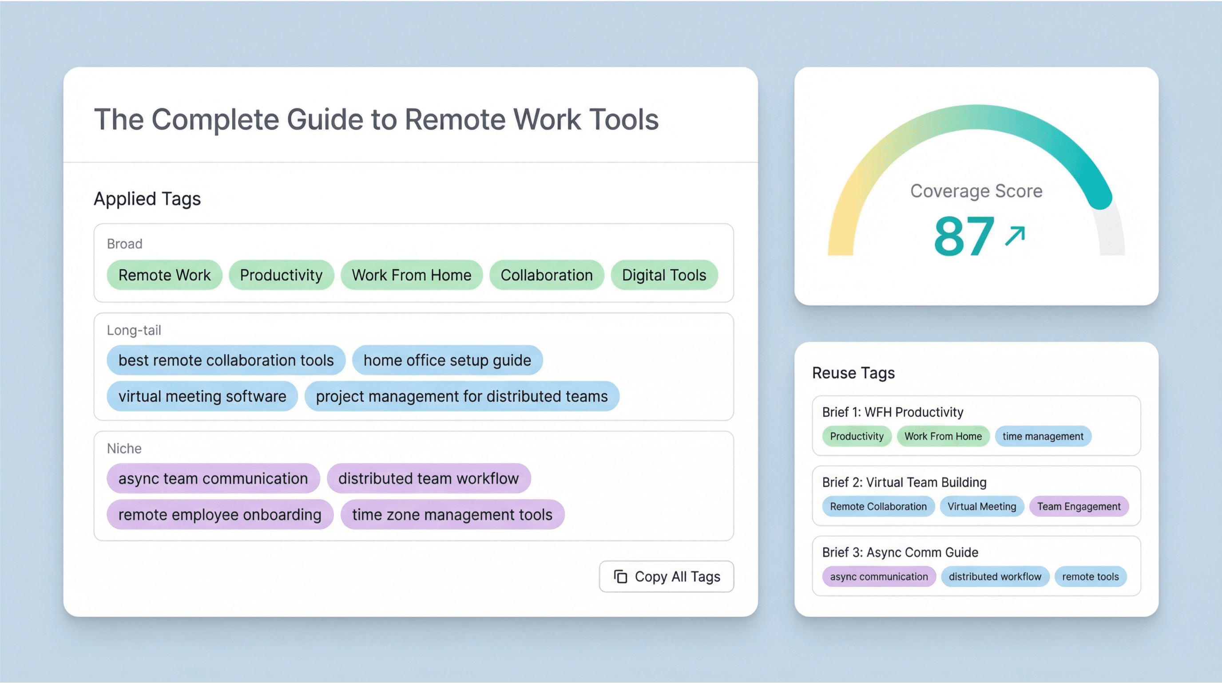Select 'home office setup guide' tag
This screenshot has height=683, width=1222.
coord(447,360)
